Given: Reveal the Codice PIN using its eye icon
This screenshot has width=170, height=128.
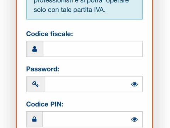Looking at the screenshot, I should [x=135, y=119].
